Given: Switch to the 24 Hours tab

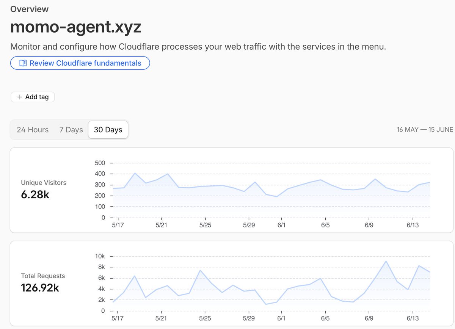Looking at the screenshot, I should (33, 130).
